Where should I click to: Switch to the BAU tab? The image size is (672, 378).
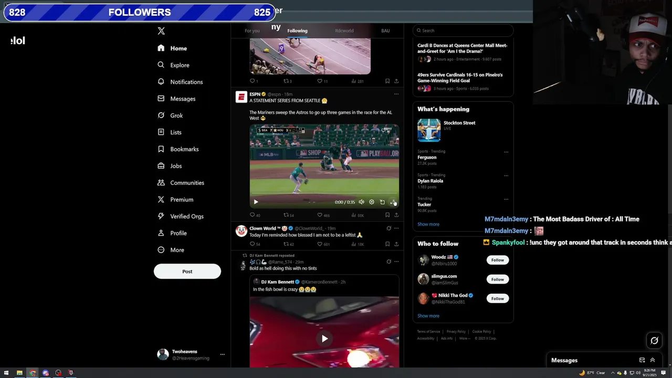[385, 31]
